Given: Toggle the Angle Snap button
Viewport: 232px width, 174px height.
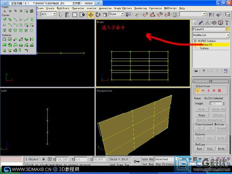Looking at the screenshot, I should (x=152, y=15).
